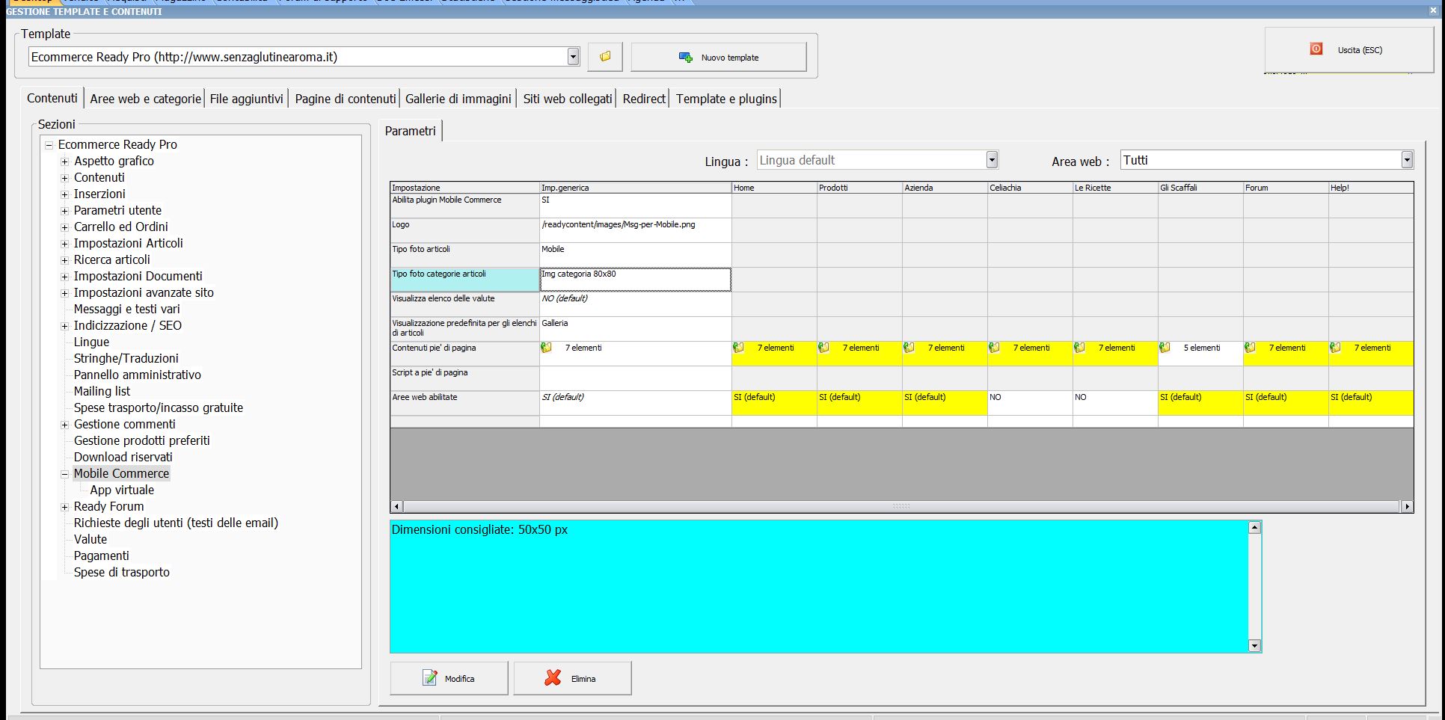Select the Lingue tree item
This screenshot has height=720, width=1445.
click(91, 342)
